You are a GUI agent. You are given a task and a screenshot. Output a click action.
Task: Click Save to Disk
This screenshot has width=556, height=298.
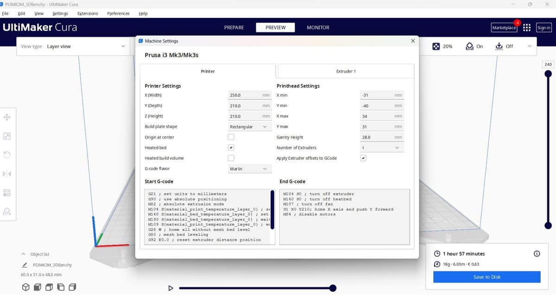point(487,277)
